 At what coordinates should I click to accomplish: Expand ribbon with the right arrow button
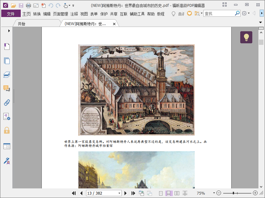tap(262, 13)
